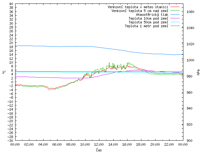The image size is (202, 152).
Task: Click the left axis value '30'
Action: [x=11, y=23]
